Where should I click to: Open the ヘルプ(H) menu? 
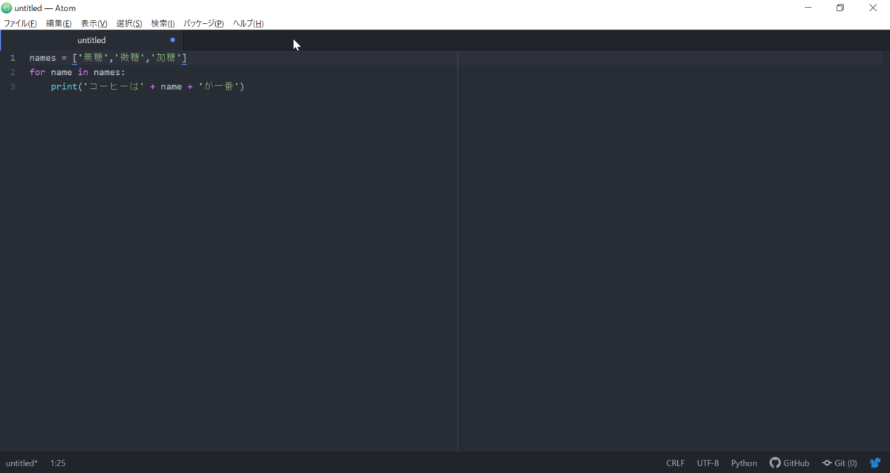coord(248,24)
